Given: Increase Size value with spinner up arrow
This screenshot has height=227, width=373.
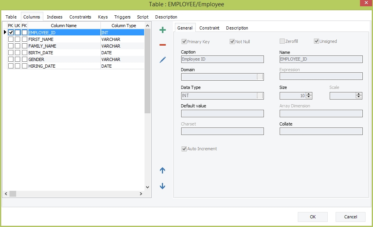Looking at the screenshot, I should tap(309, 94).
